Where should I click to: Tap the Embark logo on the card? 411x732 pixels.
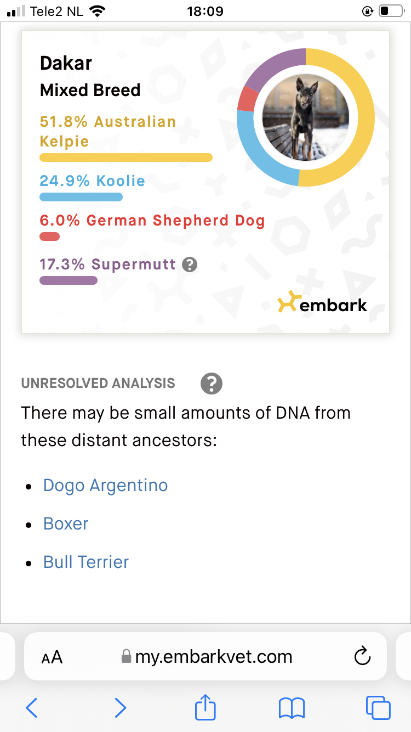pos(322,303)
